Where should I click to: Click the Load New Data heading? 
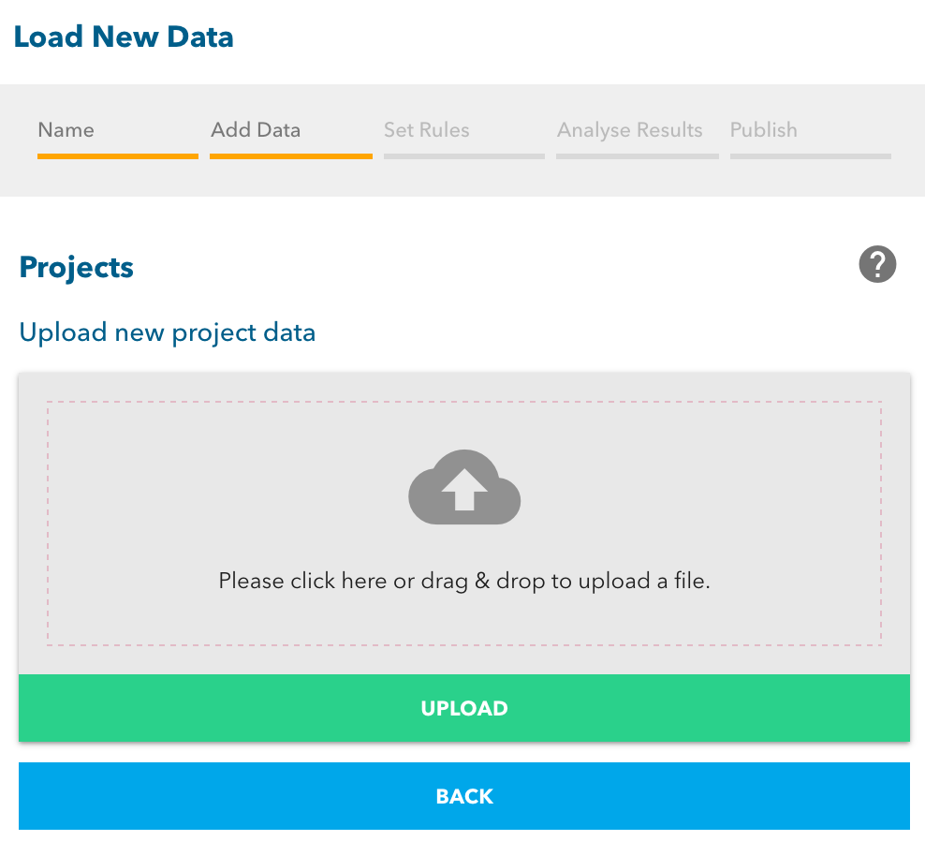[124, 37]
